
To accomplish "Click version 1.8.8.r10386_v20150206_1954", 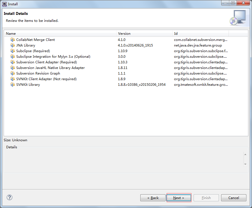I will point(142,85).
